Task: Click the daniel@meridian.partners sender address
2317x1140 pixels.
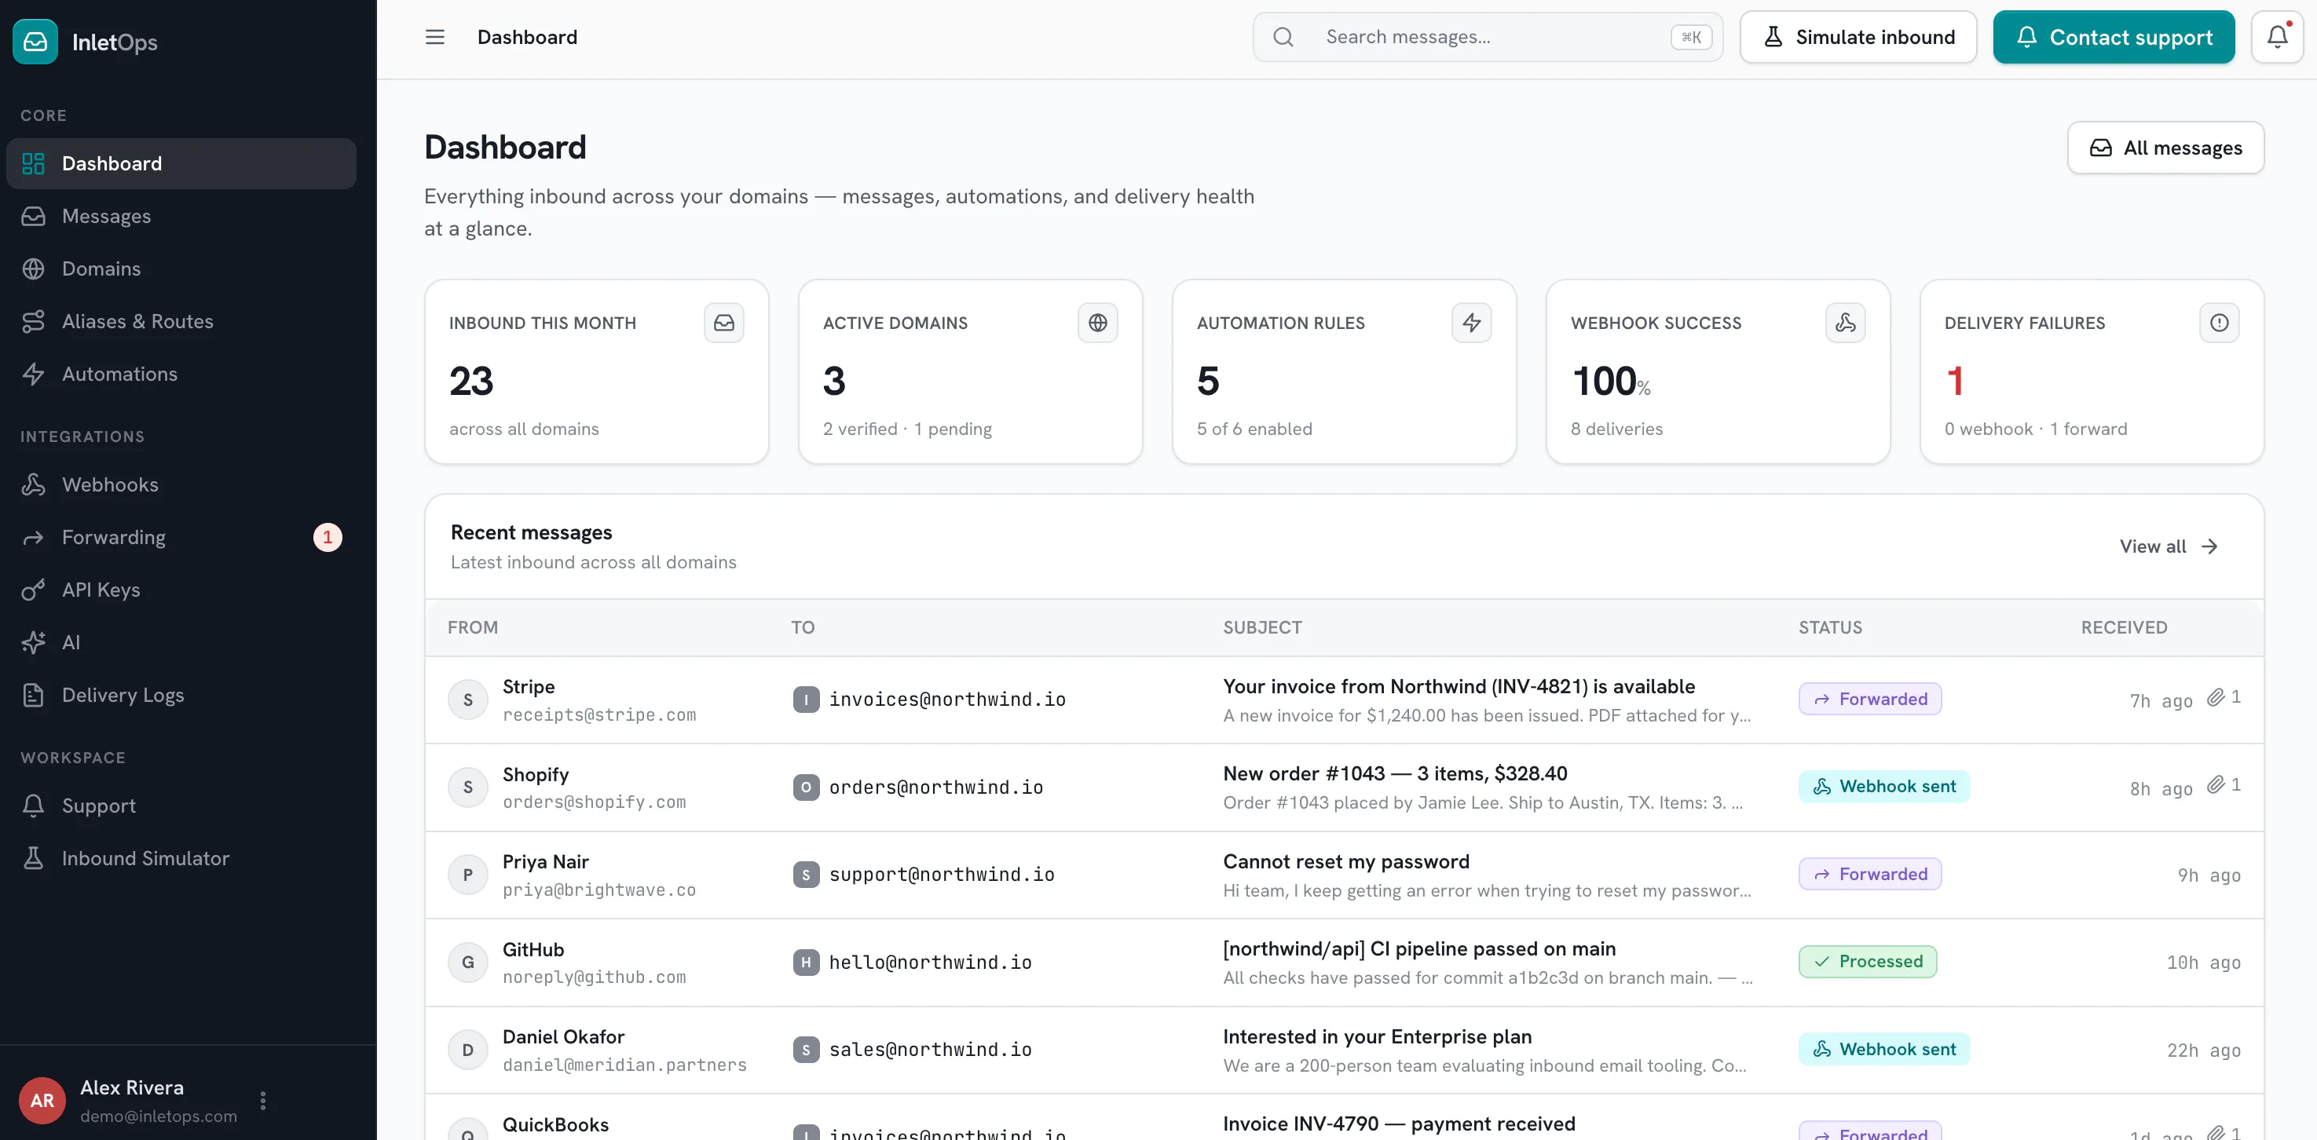Action: click(624, 1065)
